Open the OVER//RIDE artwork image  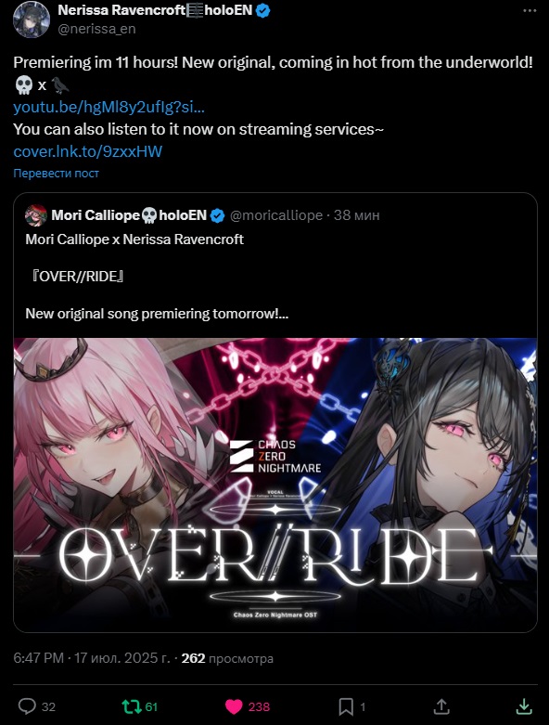pos(275,485)
